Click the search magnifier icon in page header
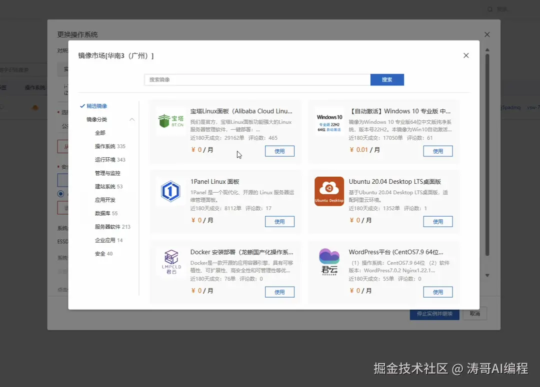 489,9
